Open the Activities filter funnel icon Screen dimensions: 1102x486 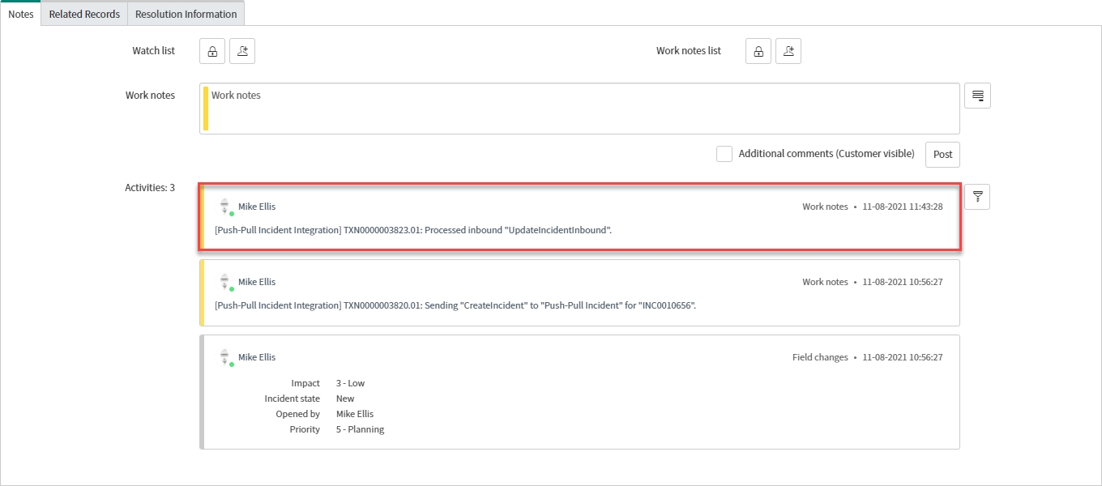[977, 197]
